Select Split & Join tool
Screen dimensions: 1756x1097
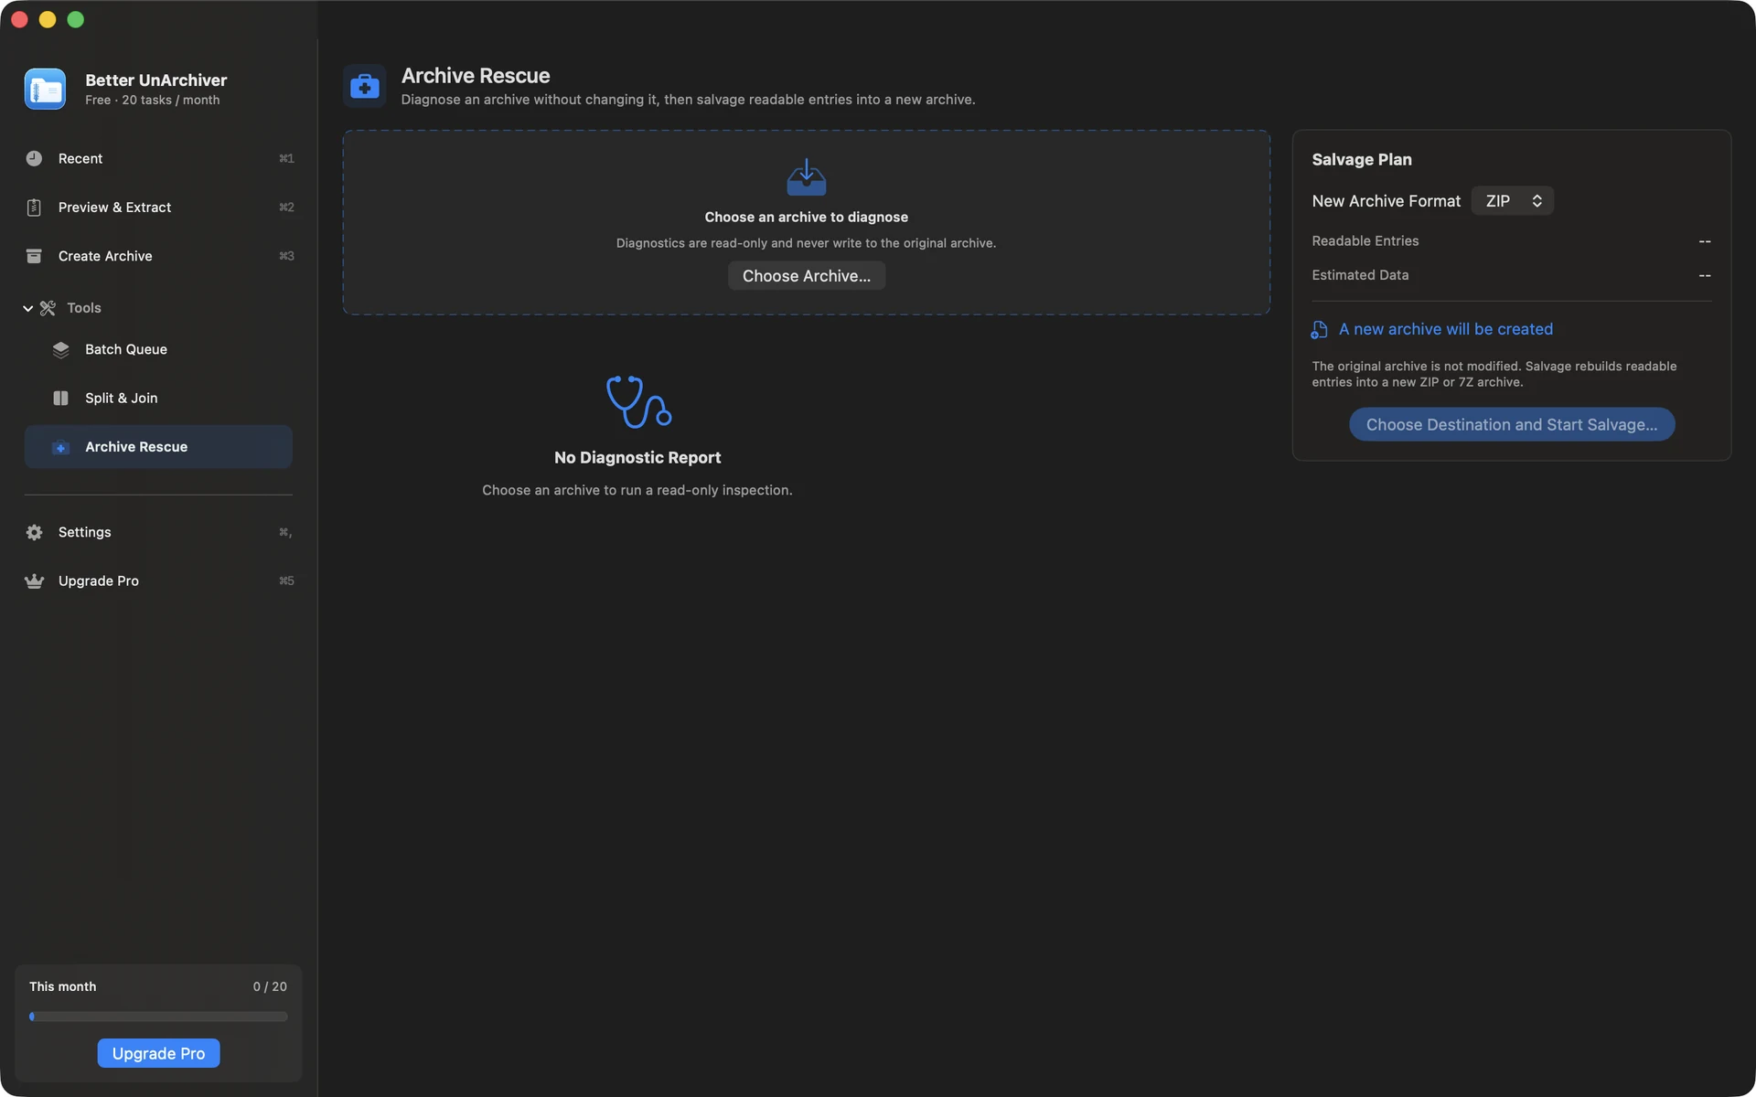(x=158, y=399)
